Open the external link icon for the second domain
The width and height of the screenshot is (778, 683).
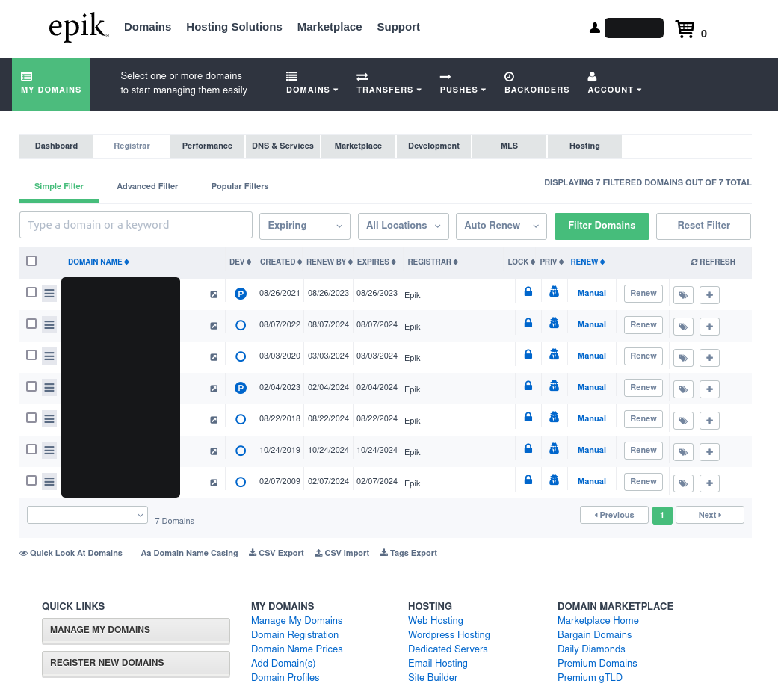[x=214, y=326]
